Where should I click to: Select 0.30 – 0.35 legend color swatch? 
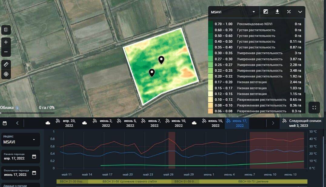click(211, 53)
